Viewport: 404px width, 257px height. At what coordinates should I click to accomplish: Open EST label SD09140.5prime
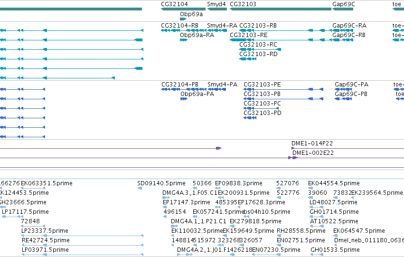(x=161, y=183)
